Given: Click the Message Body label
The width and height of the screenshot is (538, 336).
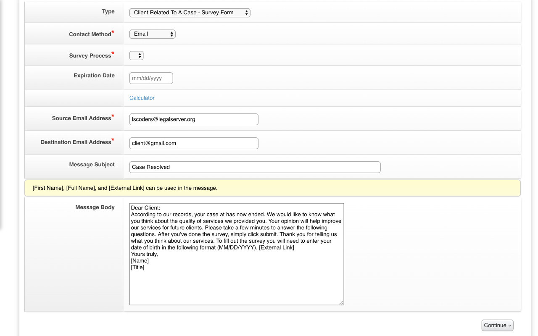Looking at the screenshot, I should click(x=95, y=207).
